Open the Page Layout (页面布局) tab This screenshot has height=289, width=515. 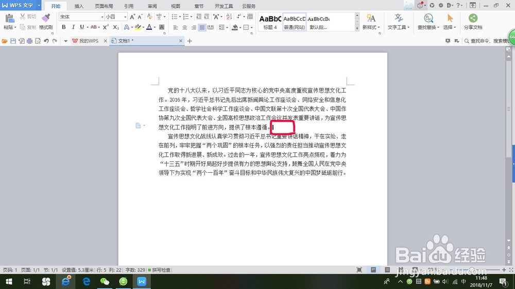point(104,6)
